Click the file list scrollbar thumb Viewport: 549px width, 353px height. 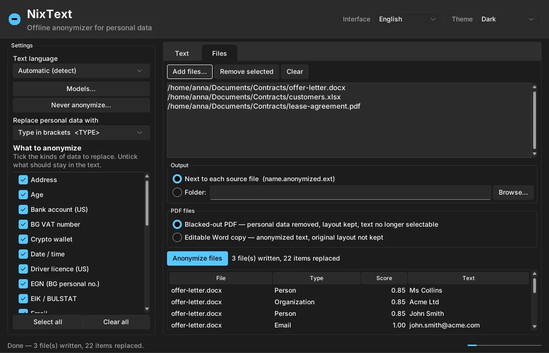(x=534, y=120)
